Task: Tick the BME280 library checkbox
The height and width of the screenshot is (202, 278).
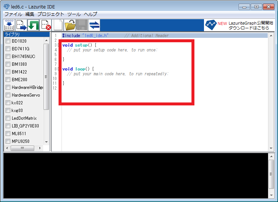Action: pyautogui.click(x=8, y=80)
